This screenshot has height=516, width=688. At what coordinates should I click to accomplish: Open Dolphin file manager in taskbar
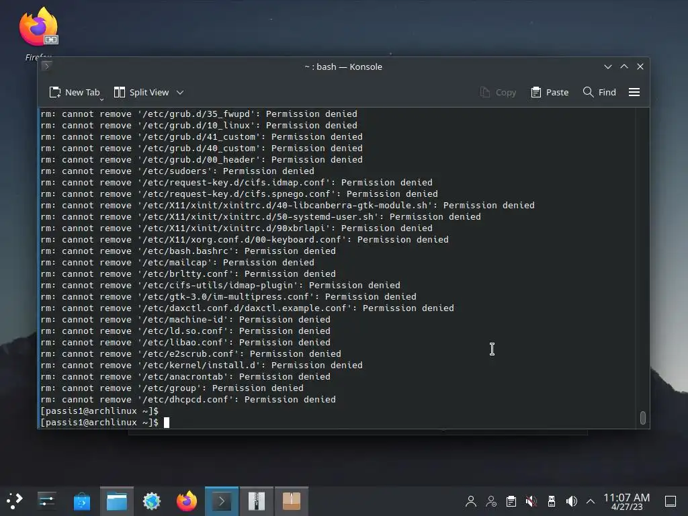coord(117,501)
